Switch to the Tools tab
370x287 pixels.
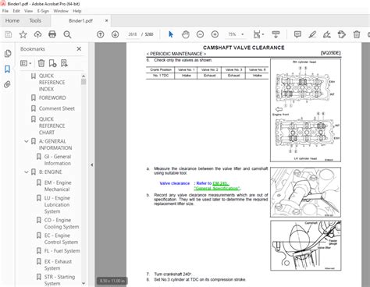(x=35, y=20)
